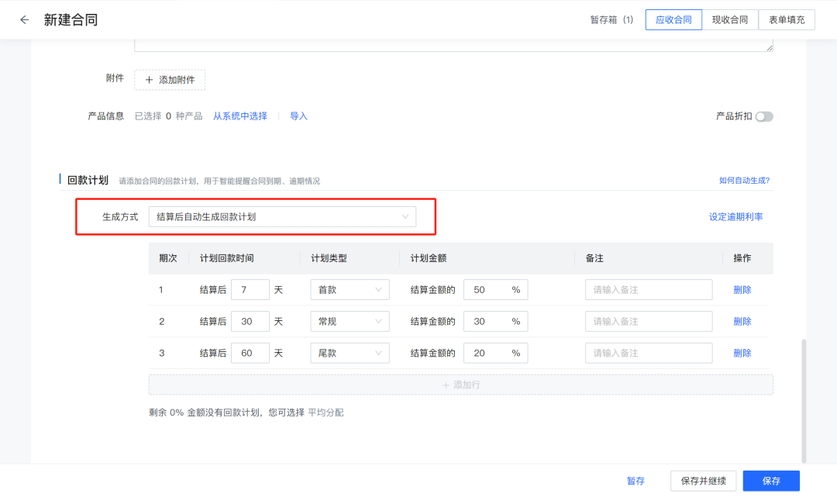The height and width of the screenshot is (497, 837).
Task: Delete payment plan row 1 via 删除
Action: pyautogui.click(x=742, y=288)
